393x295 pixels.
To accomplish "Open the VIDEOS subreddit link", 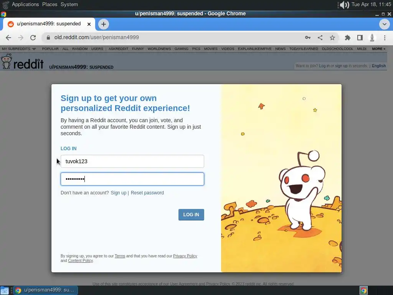I will [228, 49].
